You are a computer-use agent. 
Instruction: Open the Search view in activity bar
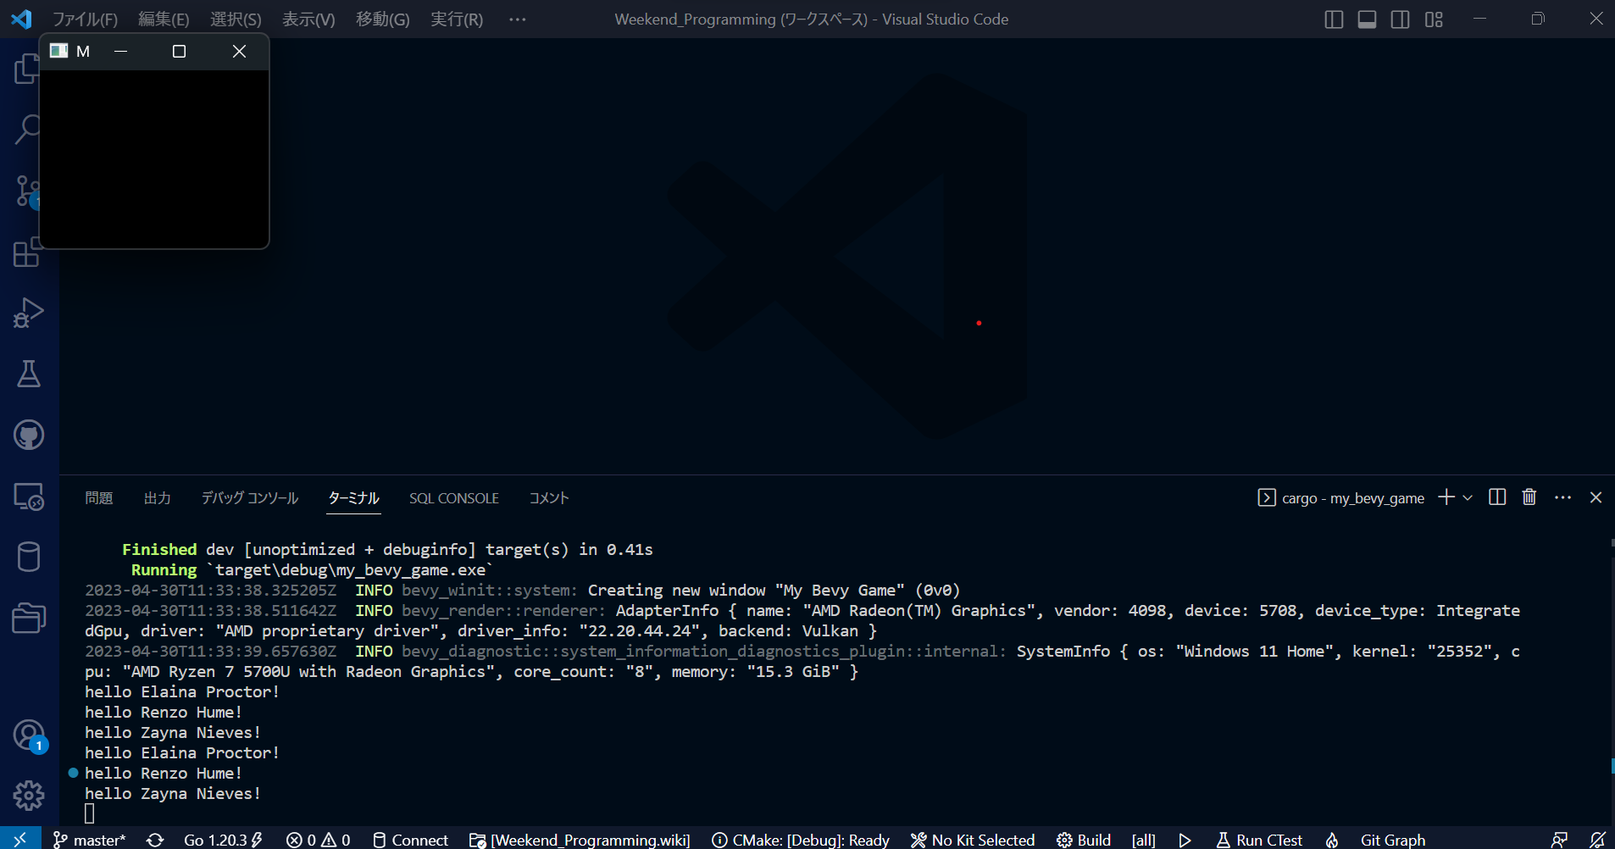click(x=29, y=130)
